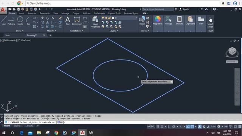Open the Text annotation tool
Screen dimensions: 242x136
click(x=68, y=21)
